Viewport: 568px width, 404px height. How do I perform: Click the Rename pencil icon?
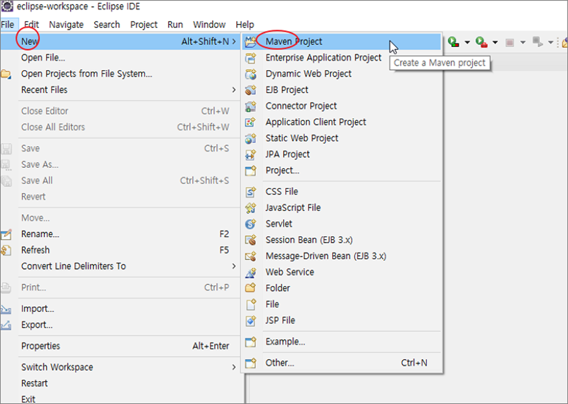(6, 234)
